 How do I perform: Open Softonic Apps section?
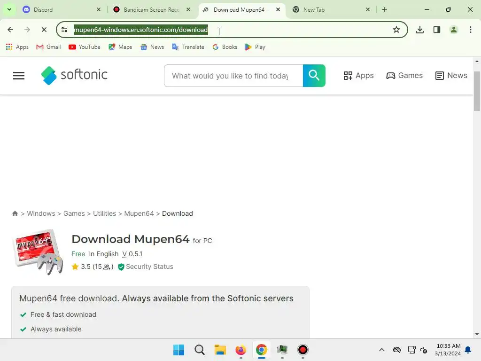coord(358,76)
